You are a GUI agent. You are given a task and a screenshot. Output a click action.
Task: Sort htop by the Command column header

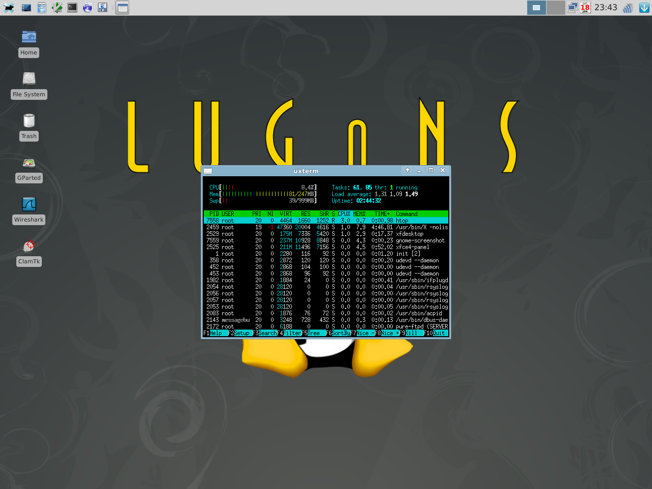coord(406,214)
